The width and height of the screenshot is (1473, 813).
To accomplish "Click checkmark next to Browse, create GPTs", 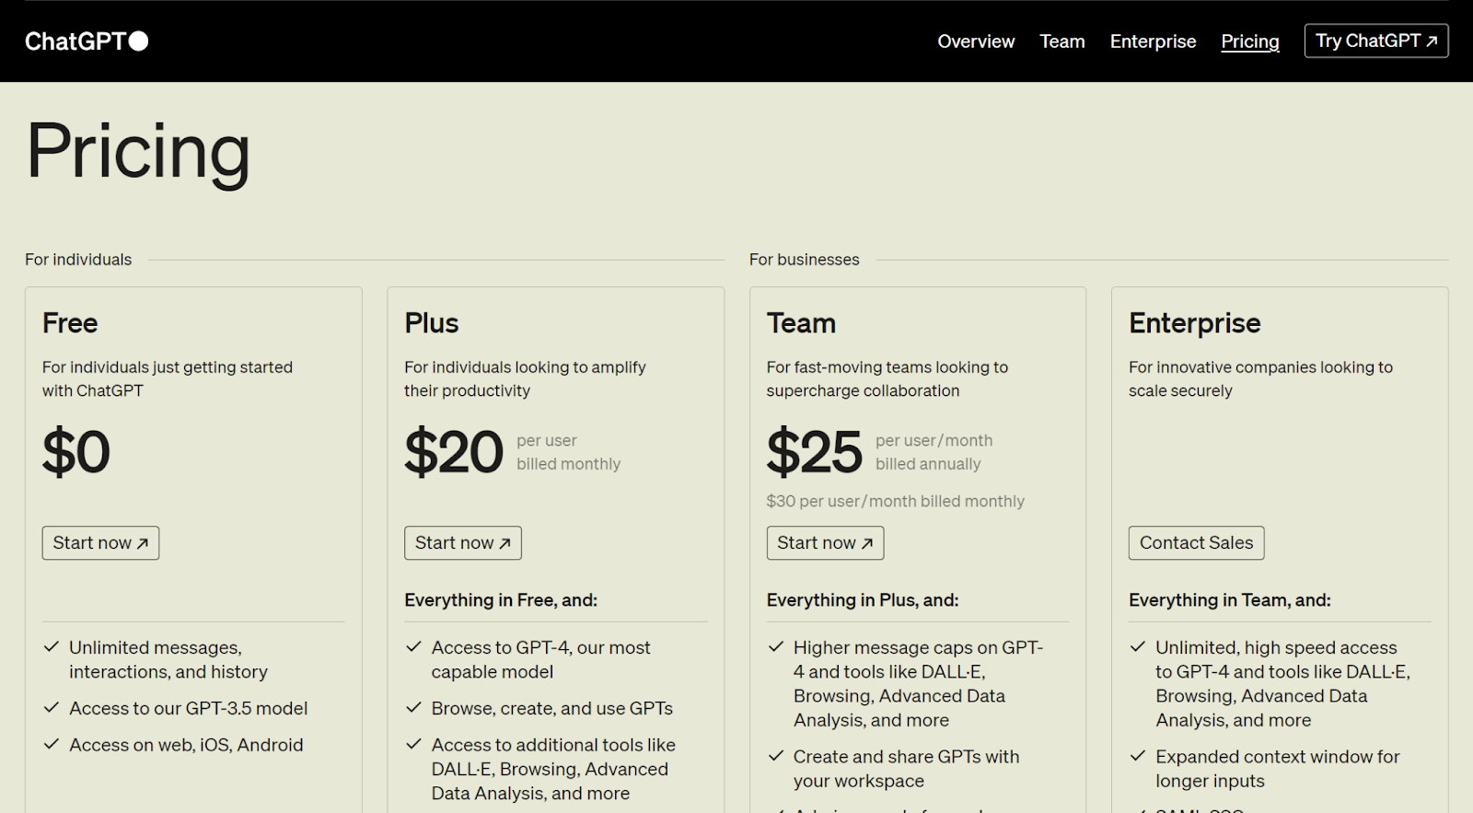I will [414, 708].
